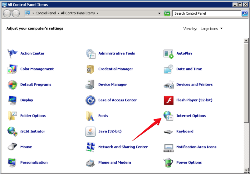Click the vertical scrollbar down arrow
This screenshot has width=250, height=174.
click(x=246, y=171)
